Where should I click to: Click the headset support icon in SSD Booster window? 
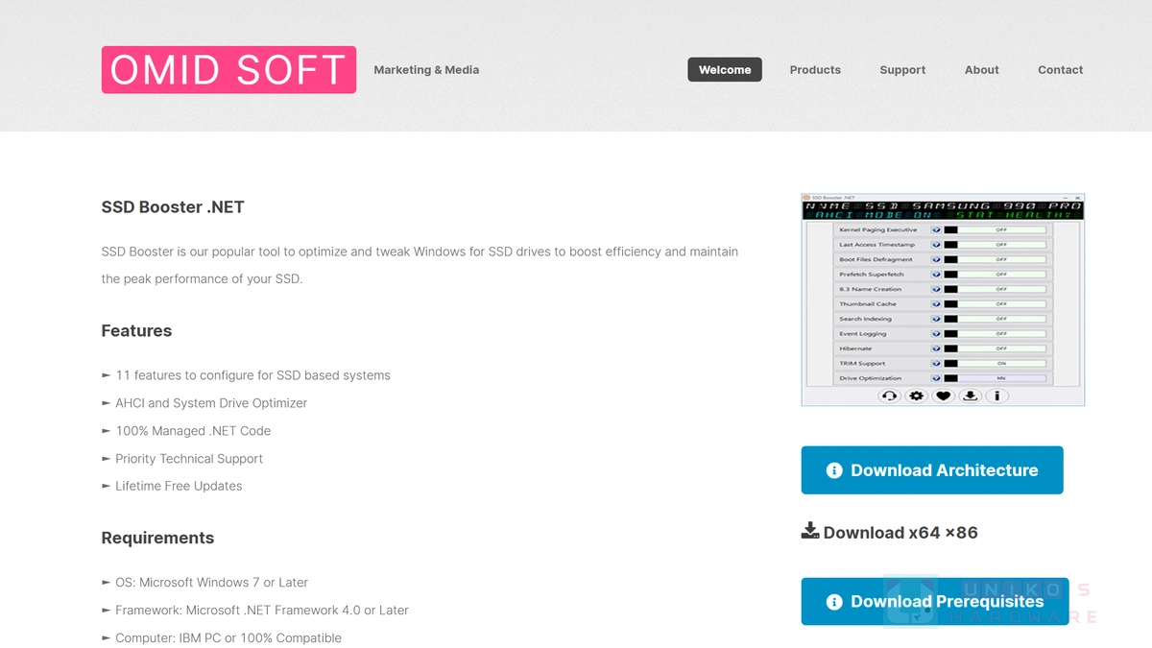889,396
